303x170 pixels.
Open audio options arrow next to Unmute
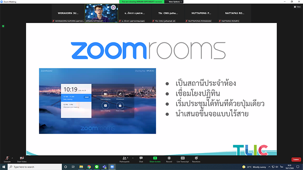pyautogui.click(x=12, y=158)
